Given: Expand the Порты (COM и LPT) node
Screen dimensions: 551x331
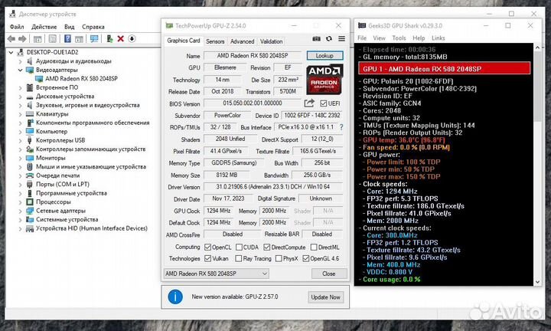Looking at the screenshot, I should (x=20, y=185).
